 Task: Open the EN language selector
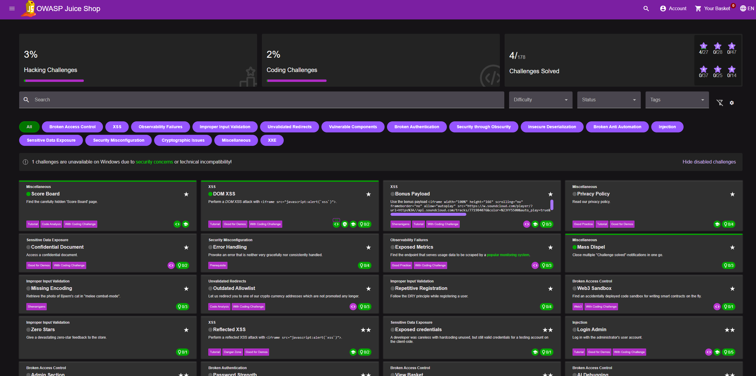(x=747, y=9)
